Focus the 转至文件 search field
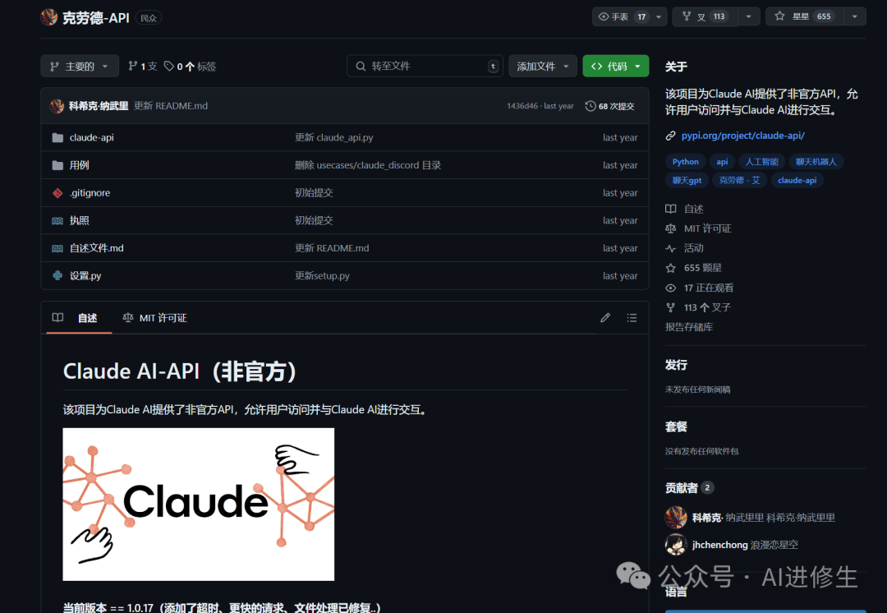This screenshot has height=613, width=887. 425,67
